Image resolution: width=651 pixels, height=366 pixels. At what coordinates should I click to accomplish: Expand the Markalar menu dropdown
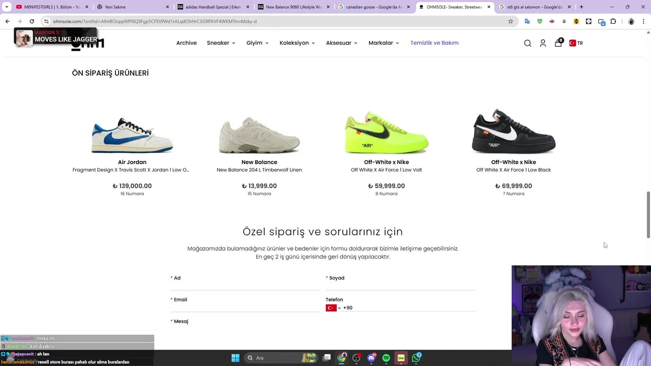coord(383,43)
